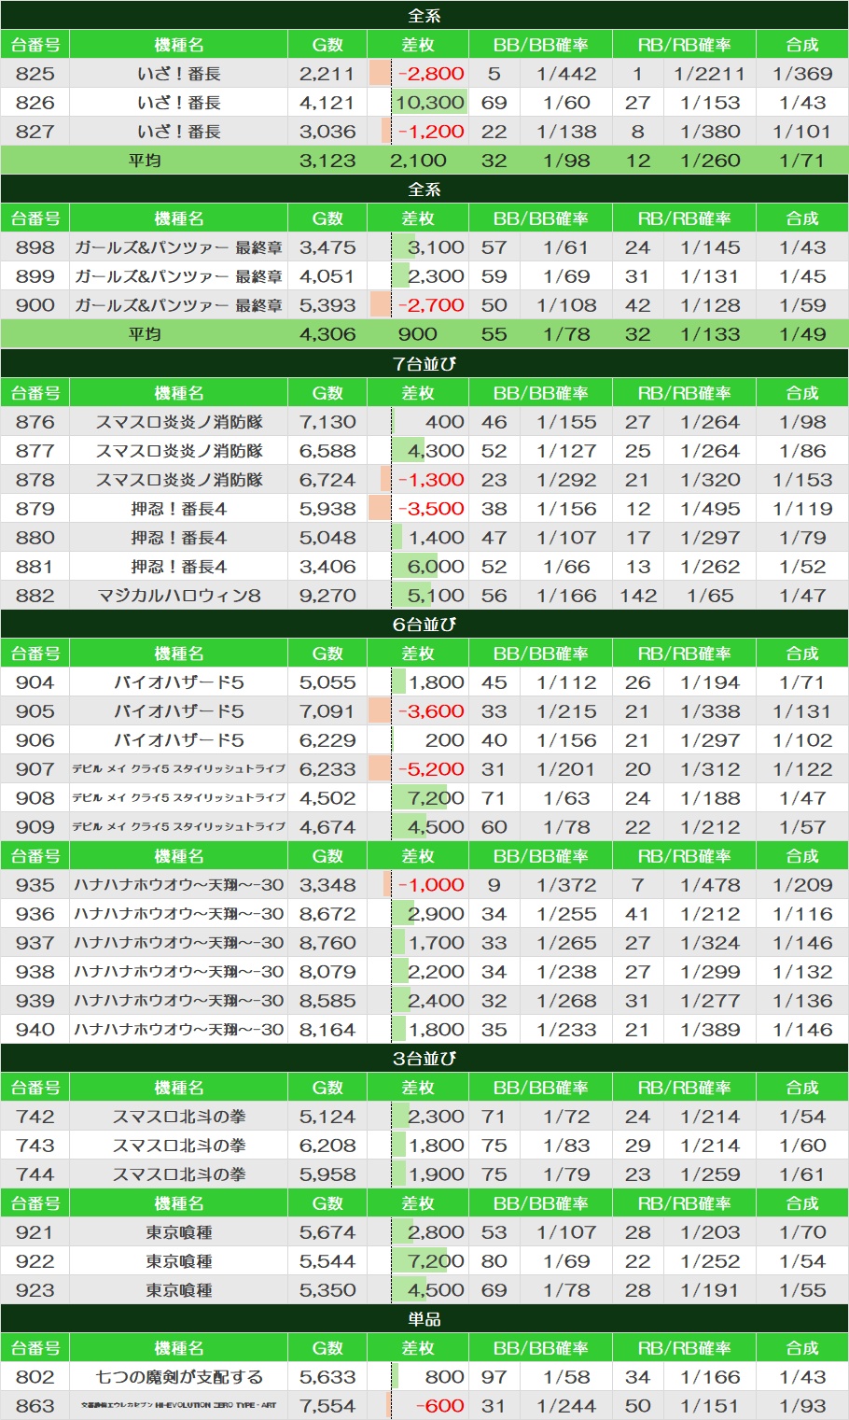The width and height of the screenshot is (849, 1420).
Task: Click the -3,600 差枚 value in row 905
Action: (430, 711)
